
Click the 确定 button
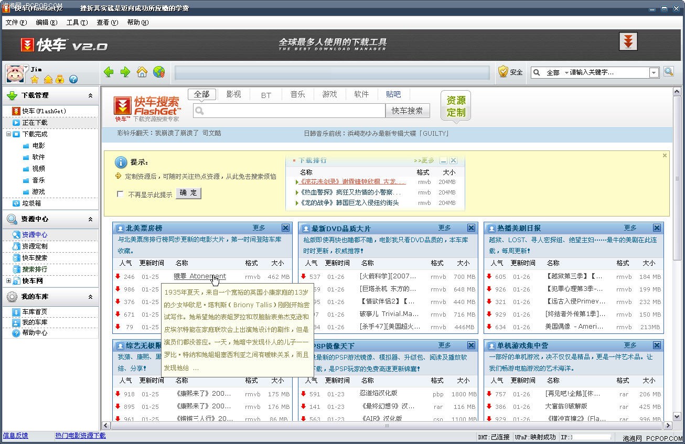click(x=188, y=193)
